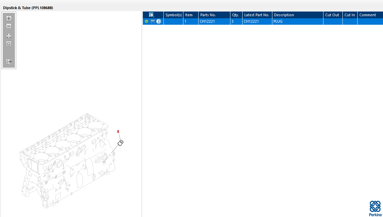
Task: Click the Cut Out column header
Action: 333,15
